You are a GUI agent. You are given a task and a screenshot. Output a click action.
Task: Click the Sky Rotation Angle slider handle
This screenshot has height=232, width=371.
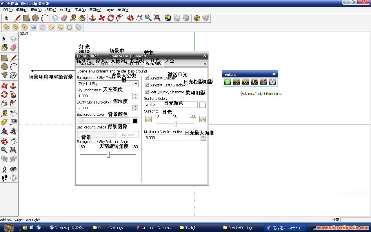[x=108, y=154]
